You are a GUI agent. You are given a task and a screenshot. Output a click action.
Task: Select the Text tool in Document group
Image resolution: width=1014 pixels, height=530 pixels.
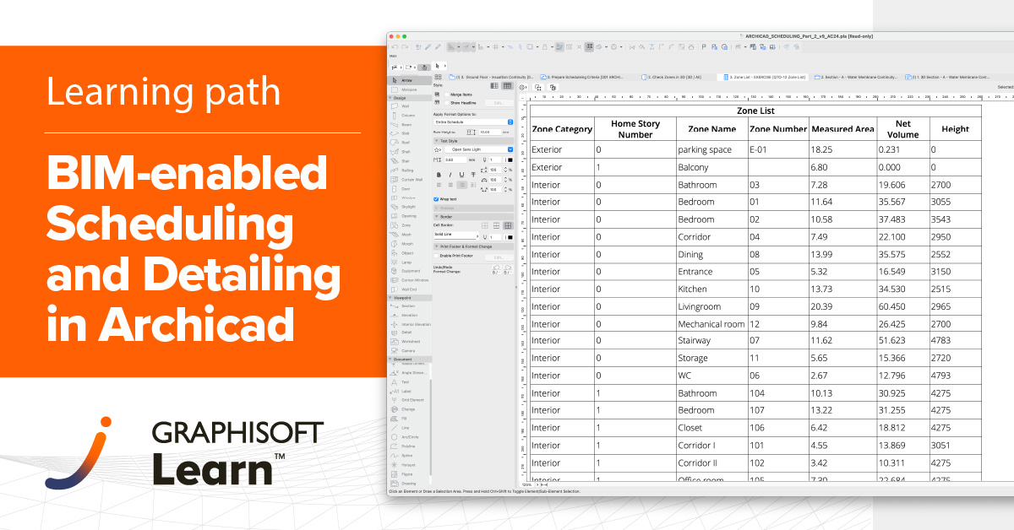[x=408, y=381]
